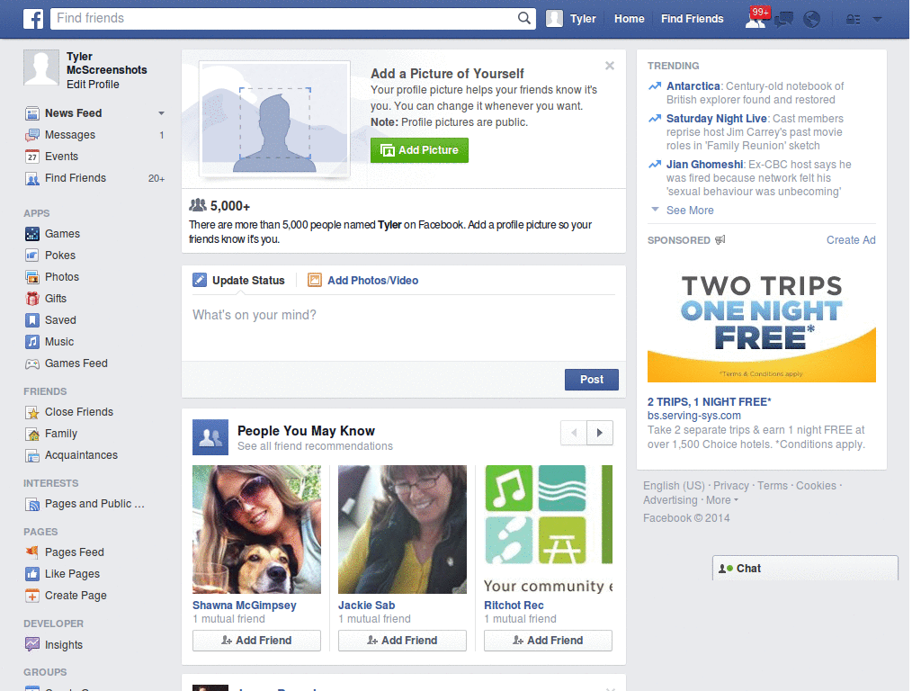Show previous friend suggestions arrow

(x=574, y=433)
